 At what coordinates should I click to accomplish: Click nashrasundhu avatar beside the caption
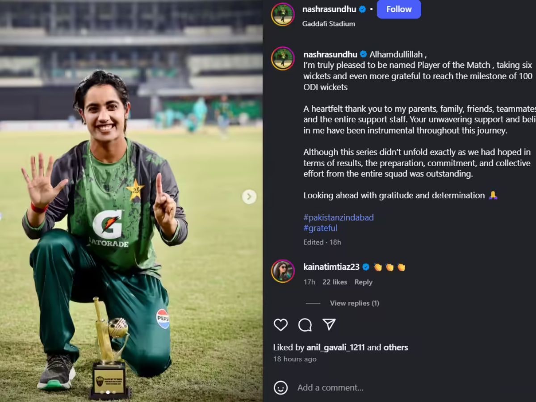pos(283,59)
